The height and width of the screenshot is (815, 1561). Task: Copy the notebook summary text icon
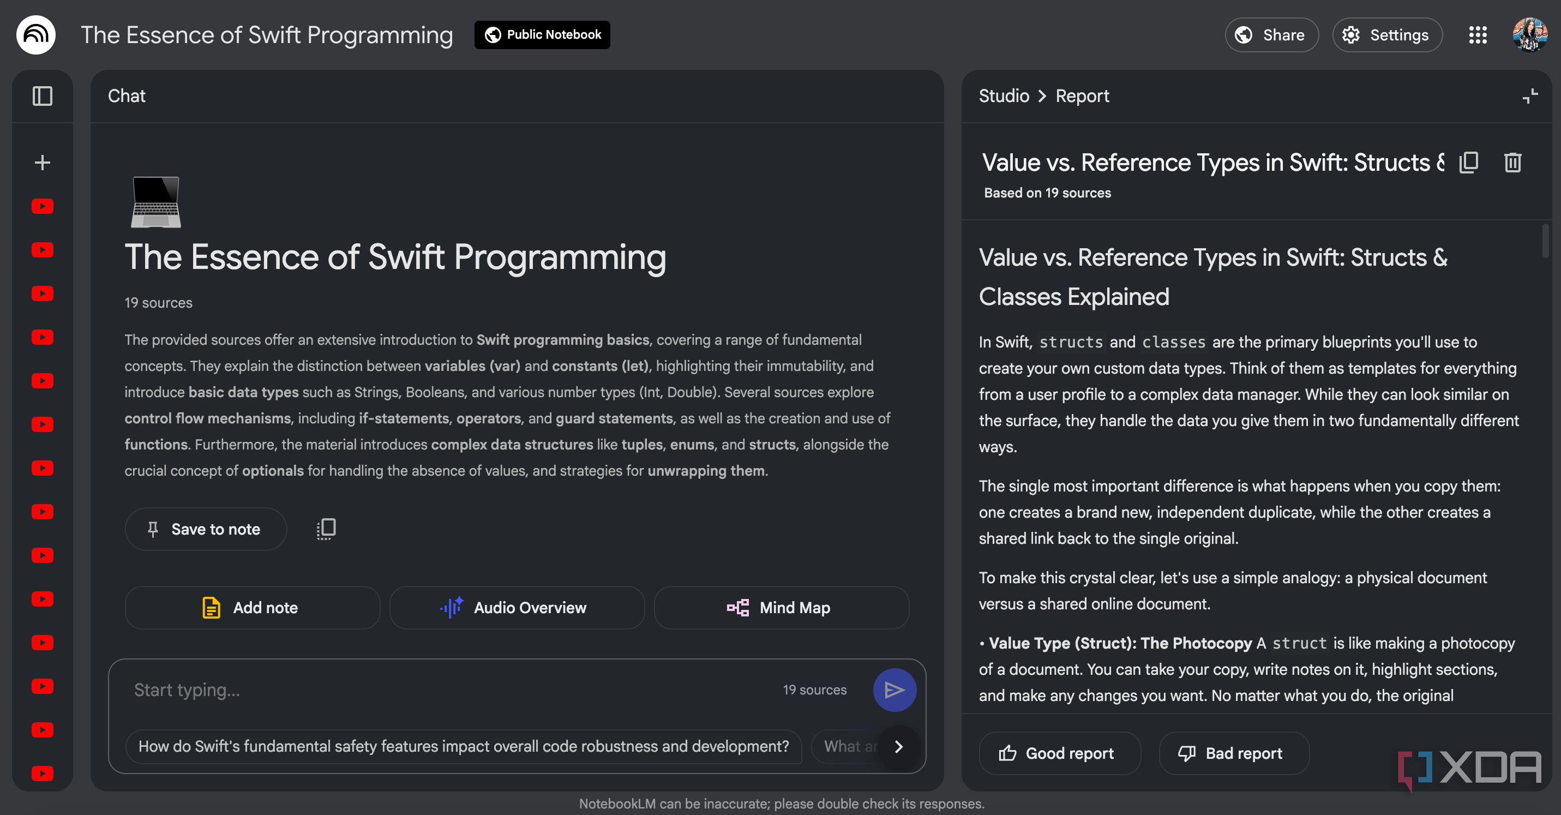pyautogui.click(x=326, y=529)
